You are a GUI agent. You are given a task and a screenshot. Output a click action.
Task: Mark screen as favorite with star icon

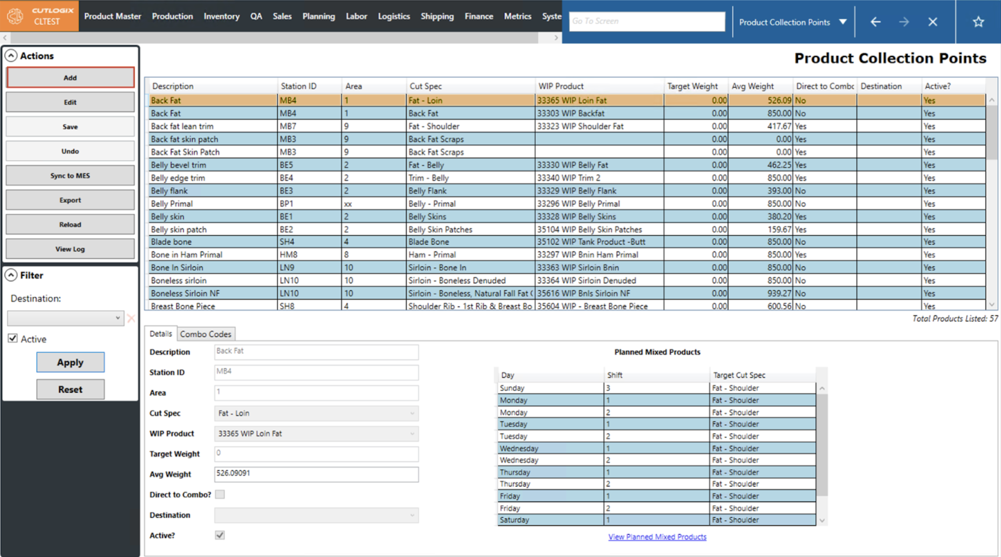click(978, 22)
